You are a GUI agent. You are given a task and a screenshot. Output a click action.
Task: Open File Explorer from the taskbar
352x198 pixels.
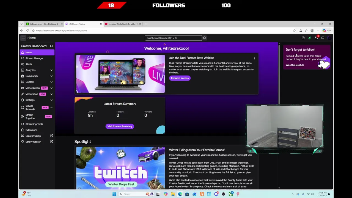(x=173, y=194)
